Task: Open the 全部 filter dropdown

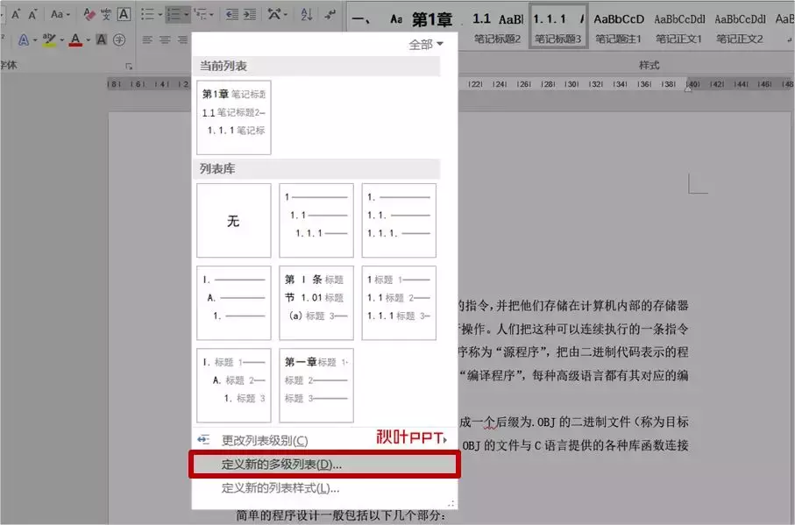Action: pos(426,44)
